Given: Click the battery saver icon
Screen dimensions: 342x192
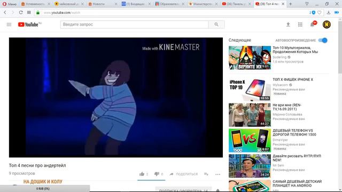Looking at the screenshot, I should click(x=337, y=13).
